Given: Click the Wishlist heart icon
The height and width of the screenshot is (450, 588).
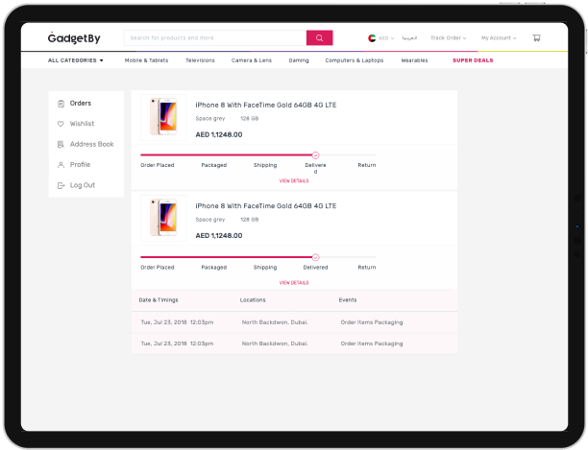Looking at the screenshot, I should pos(61,124).
